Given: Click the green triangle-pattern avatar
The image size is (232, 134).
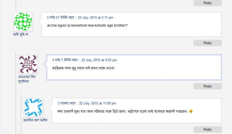Looking at the screenshot, I should pos(23,22).
